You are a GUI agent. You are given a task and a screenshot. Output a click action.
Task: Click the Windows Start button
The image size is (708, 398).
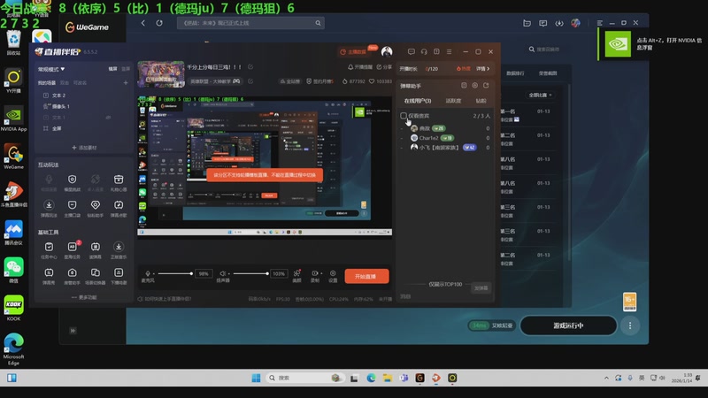256,378
